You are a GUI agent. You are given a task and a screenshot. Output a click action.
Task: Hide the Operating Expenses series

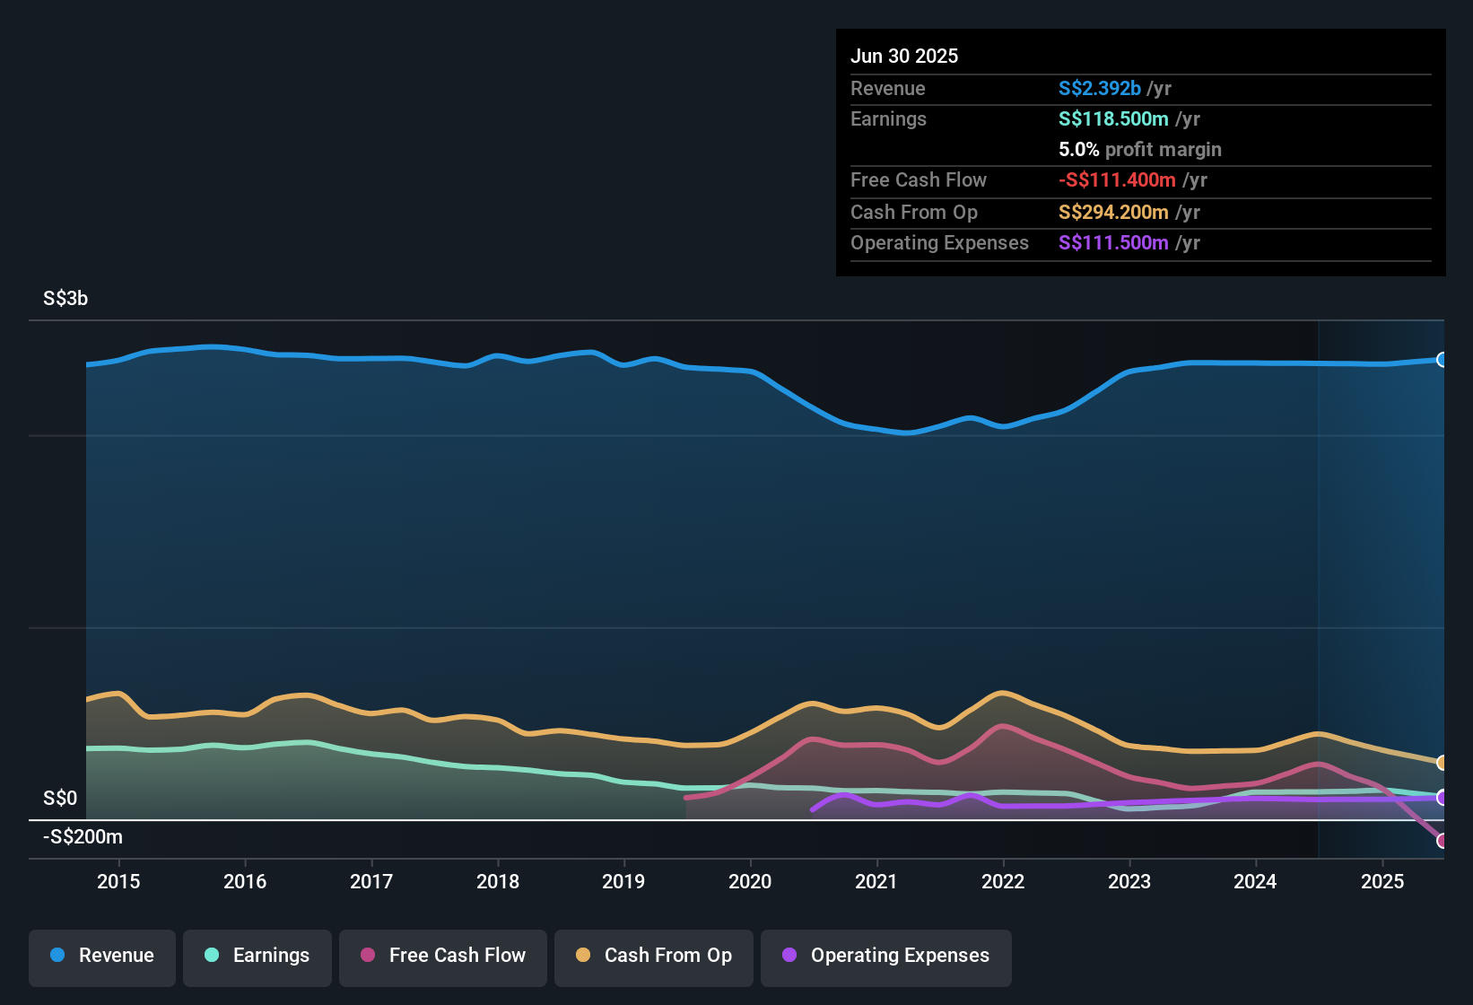(x=886, y=956)
